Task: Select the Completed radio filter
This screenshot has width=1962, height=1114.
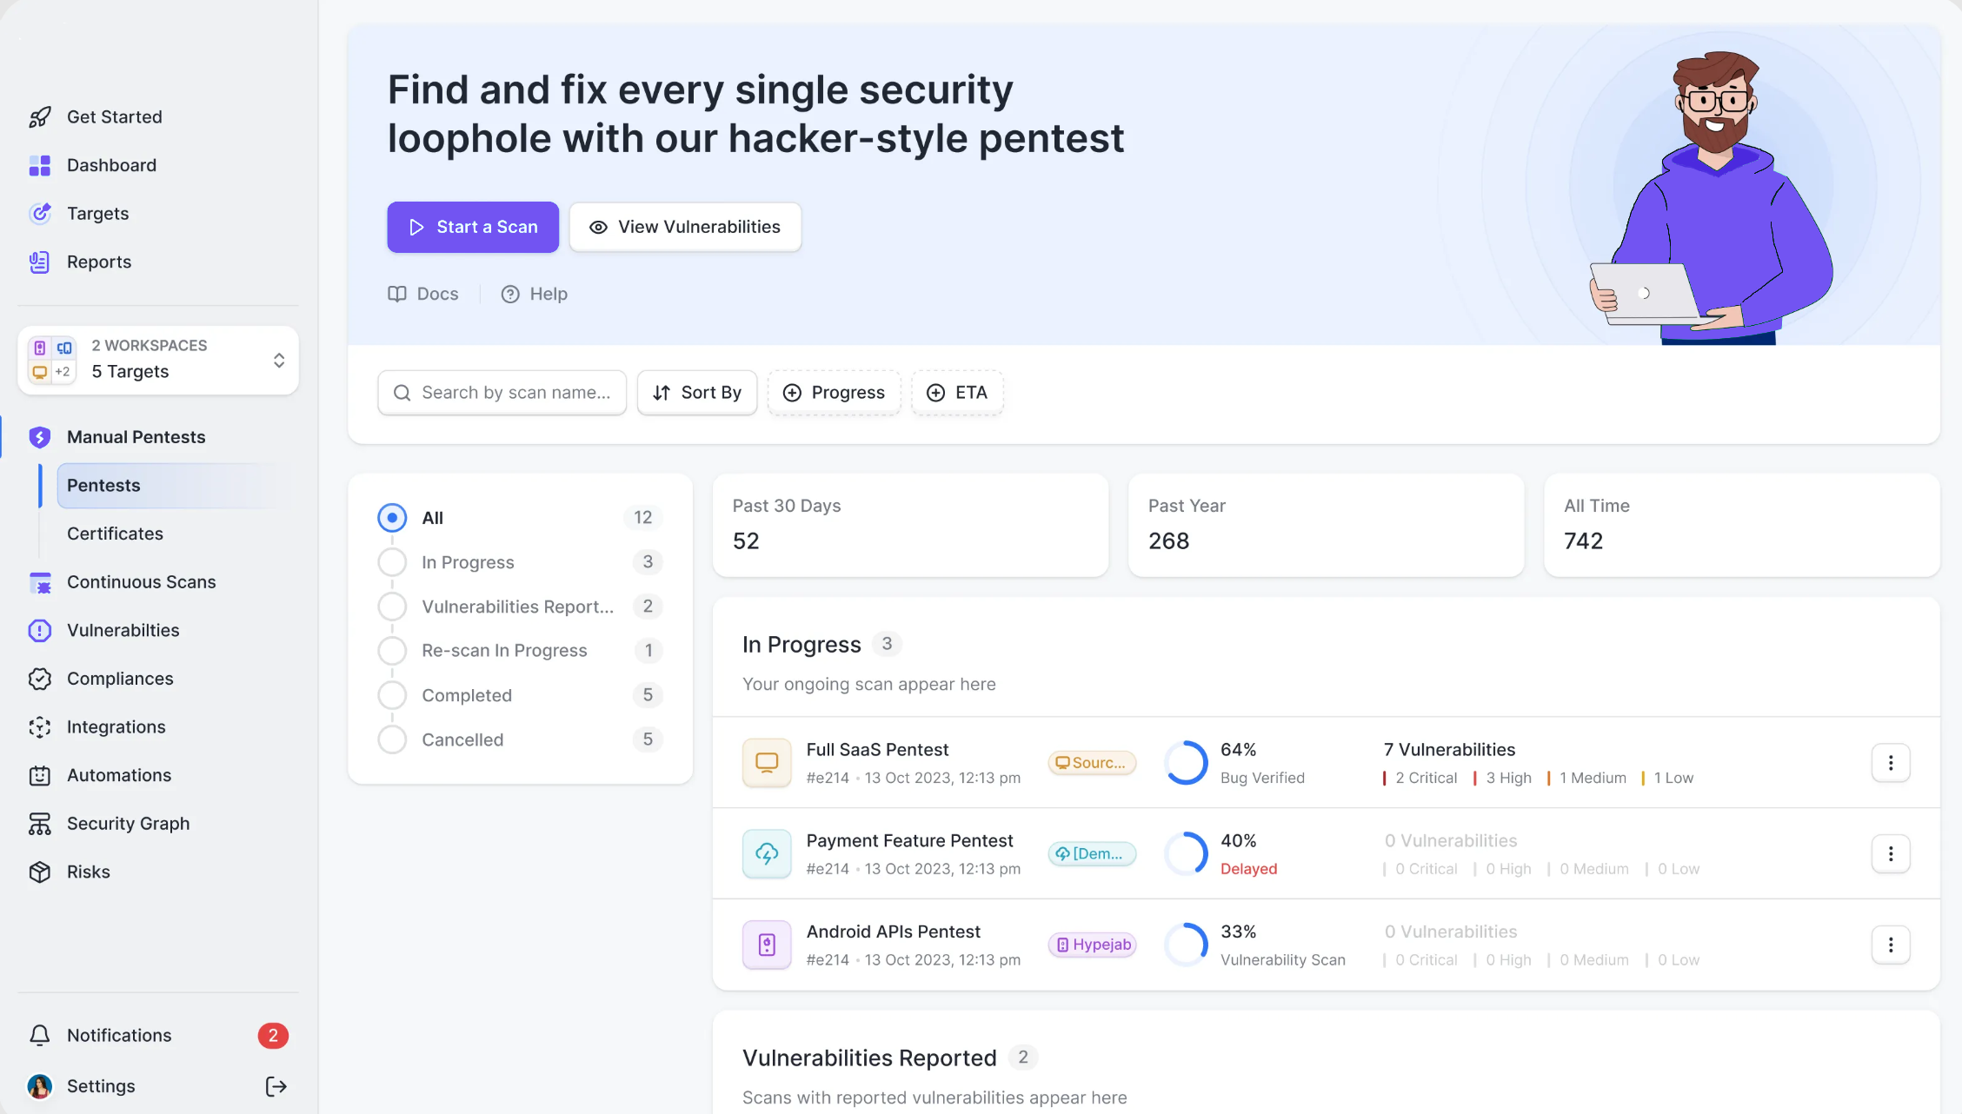Action: pos(392,695)
